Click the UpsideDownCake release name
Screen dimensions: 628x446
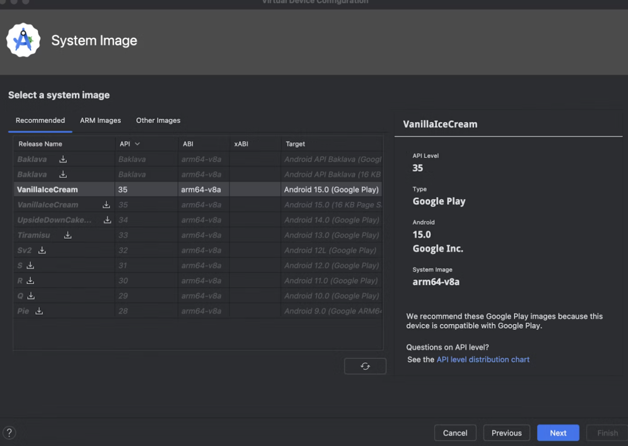tap(54, 220)
